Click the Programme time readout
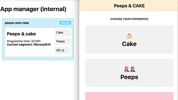This screenshot has width=178, height=100. click(x=24, y=41)
